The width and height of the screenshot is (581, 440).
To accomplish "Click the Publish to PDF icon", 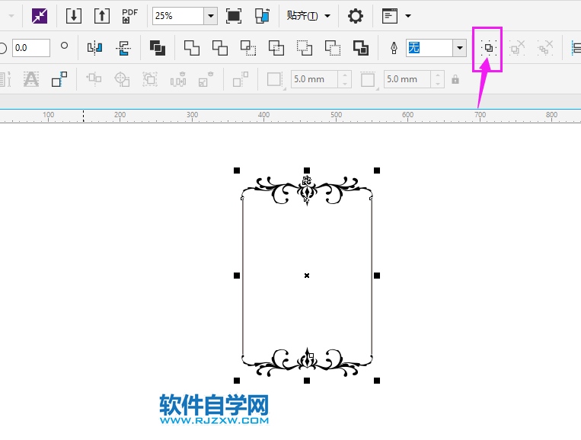I will coord(129,16).
